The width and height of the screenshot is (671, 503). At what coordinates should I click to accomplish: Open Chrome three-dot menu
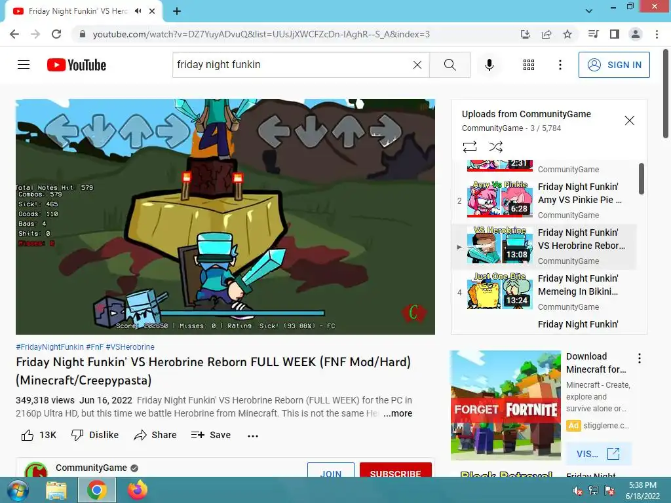point(657,34)
